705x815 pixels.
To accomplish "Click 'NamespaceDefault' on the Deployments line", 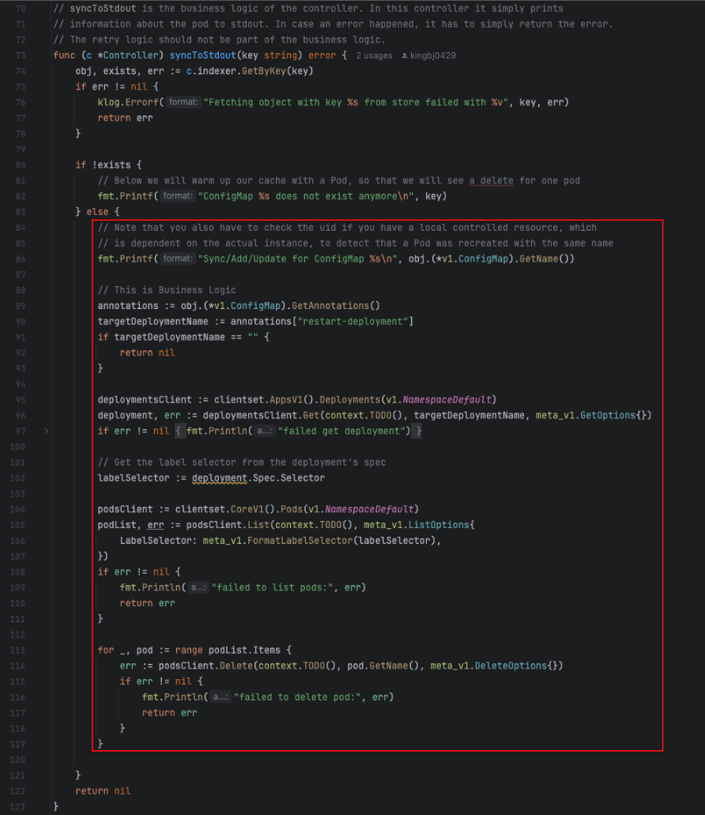I will (447, 400).
